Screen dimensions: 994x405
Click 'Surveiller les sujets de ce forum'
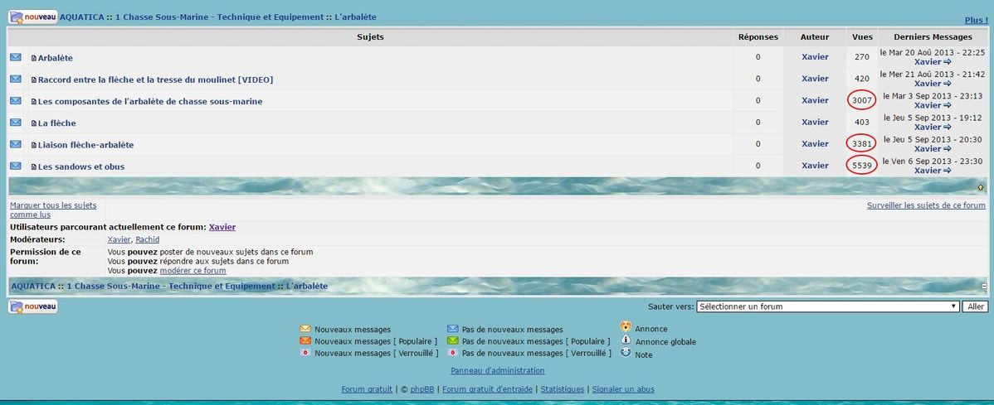926,205
